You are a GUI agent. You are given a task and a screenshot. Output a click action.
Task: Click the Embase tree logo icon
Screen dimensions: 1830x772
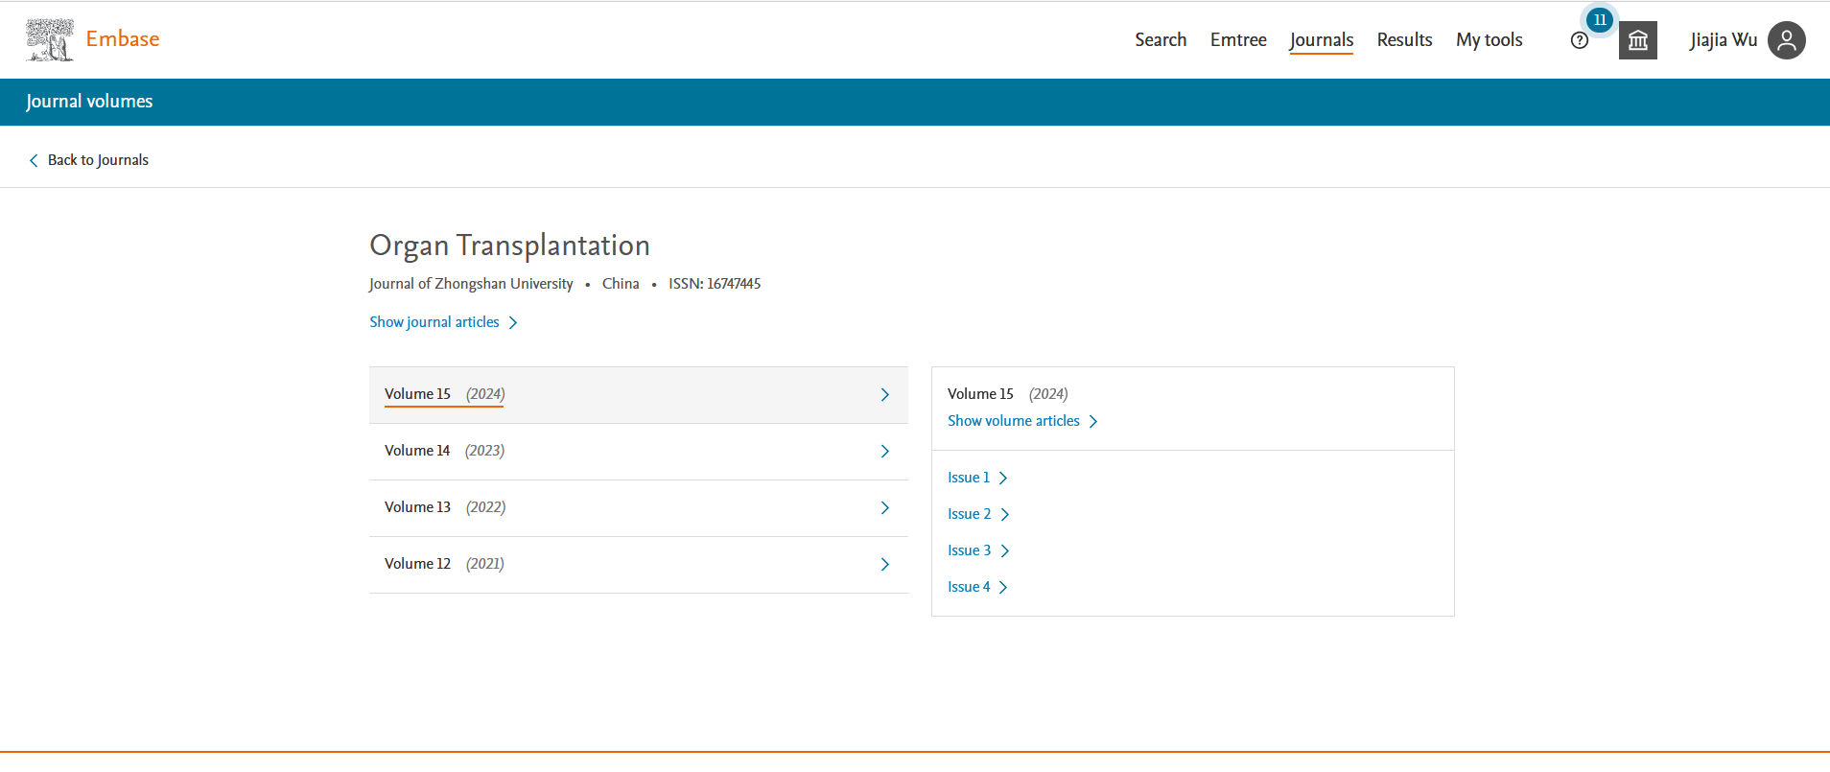tap(50, 40)
